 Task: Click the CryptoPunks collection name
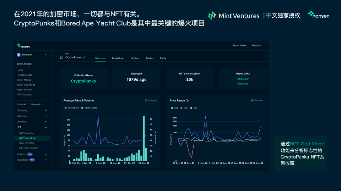83,81
